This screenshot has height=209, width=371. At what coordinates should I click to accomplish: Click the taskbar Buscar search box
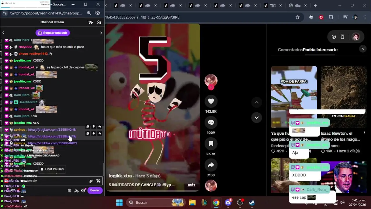click(x=155, y=202)
